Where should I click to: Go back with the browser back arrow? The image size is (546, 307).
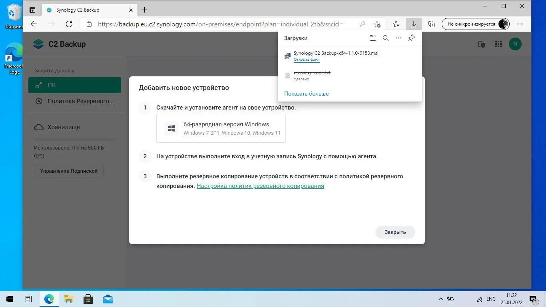34,24
